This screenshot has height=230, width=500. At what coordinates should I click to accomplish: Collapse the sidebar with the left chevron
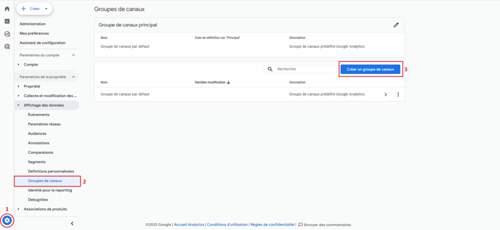point(72,223)
